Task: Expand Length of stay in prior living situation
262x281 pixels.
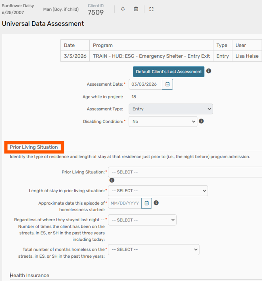Action: (x=158, y=191)
